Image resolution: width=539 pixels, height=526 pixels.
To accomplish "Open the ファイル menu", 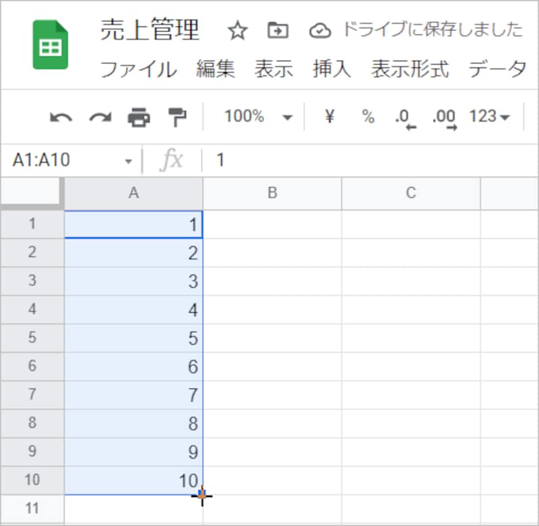I will [x=139, y=68].
